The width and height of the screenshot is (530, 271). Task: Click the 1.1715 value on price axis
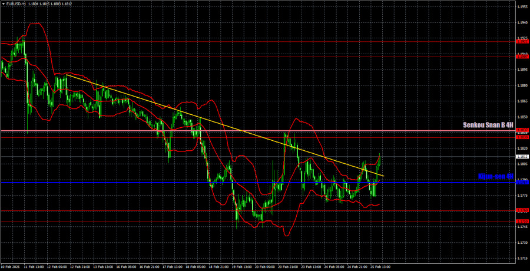point(522,258)
